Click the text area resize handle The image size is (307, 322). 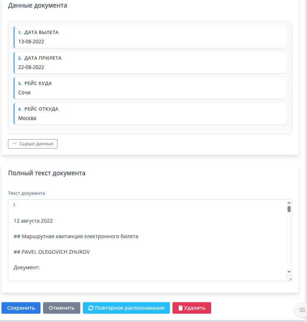[289, 278]
